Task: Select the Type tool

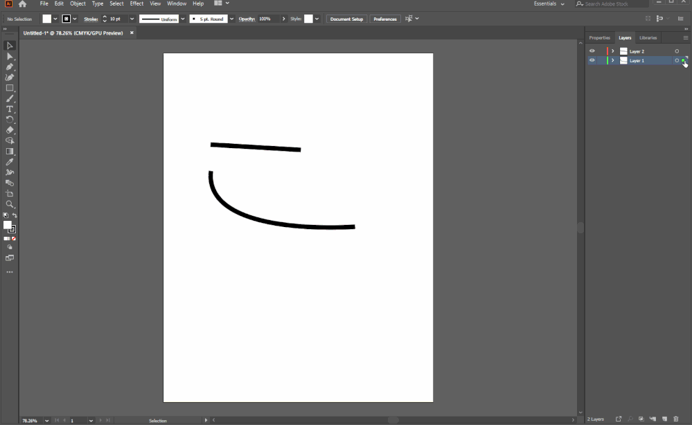Action: (x=10, y=108)
